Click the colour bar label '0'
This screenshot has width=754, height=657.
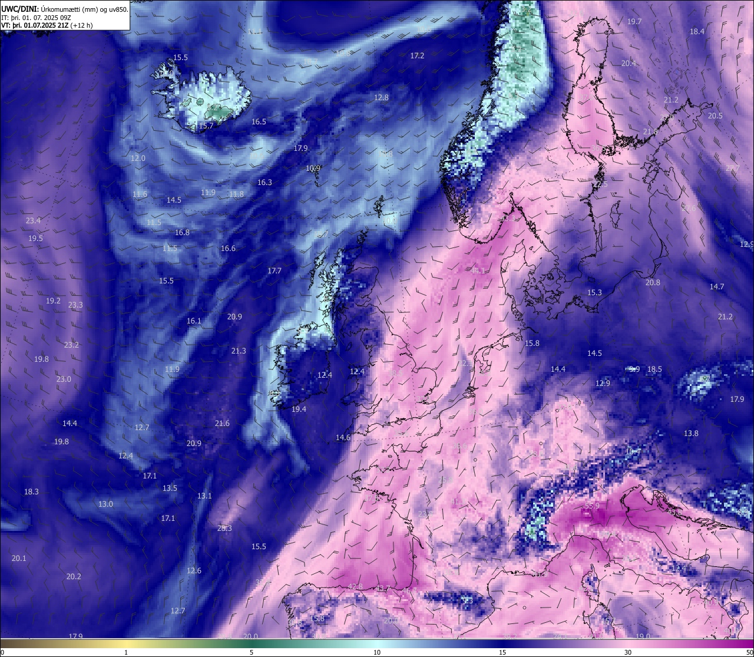coord(2,652)
